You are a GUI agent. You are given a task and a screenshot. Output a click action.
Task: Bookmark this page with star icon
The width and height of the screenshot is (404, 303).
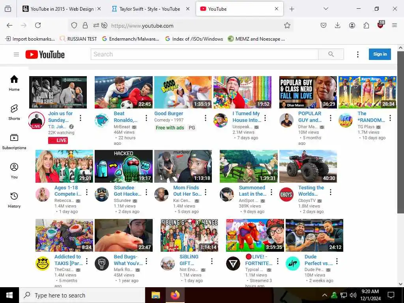tap(287, 25)
